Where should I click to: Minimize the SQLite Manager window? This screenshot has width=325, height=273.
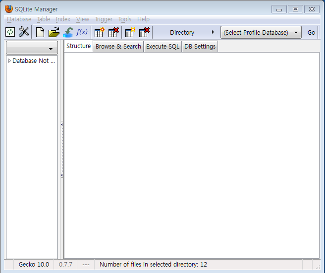(279, 9)
